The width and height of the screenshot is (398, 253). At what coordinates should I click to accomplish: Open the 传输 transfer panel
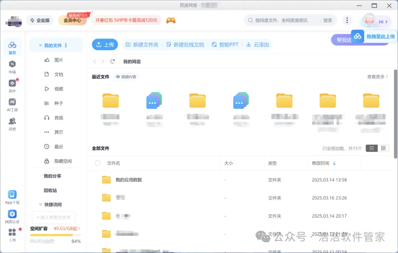[x=12, y=67]
